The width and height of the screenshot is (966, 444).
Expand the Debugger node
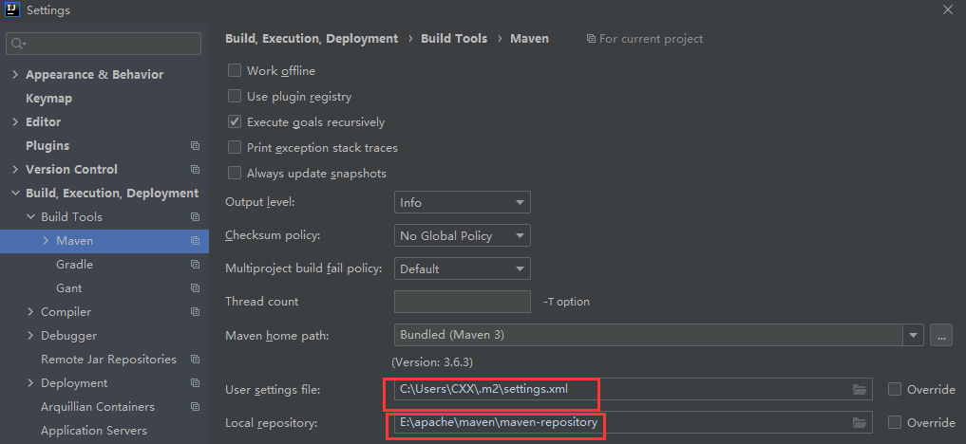tap(30, 336)
